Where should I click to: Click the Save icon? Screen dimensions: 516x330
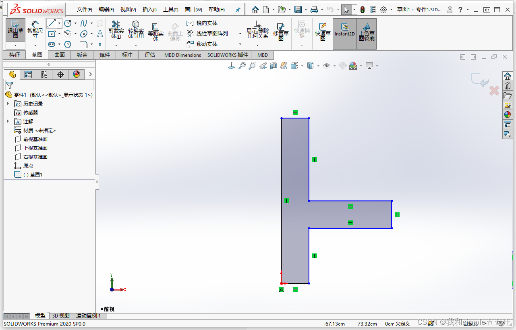tap(298, 10)
